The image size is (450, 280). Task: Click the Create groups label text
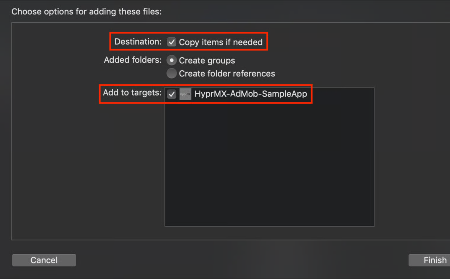point(207,61)
